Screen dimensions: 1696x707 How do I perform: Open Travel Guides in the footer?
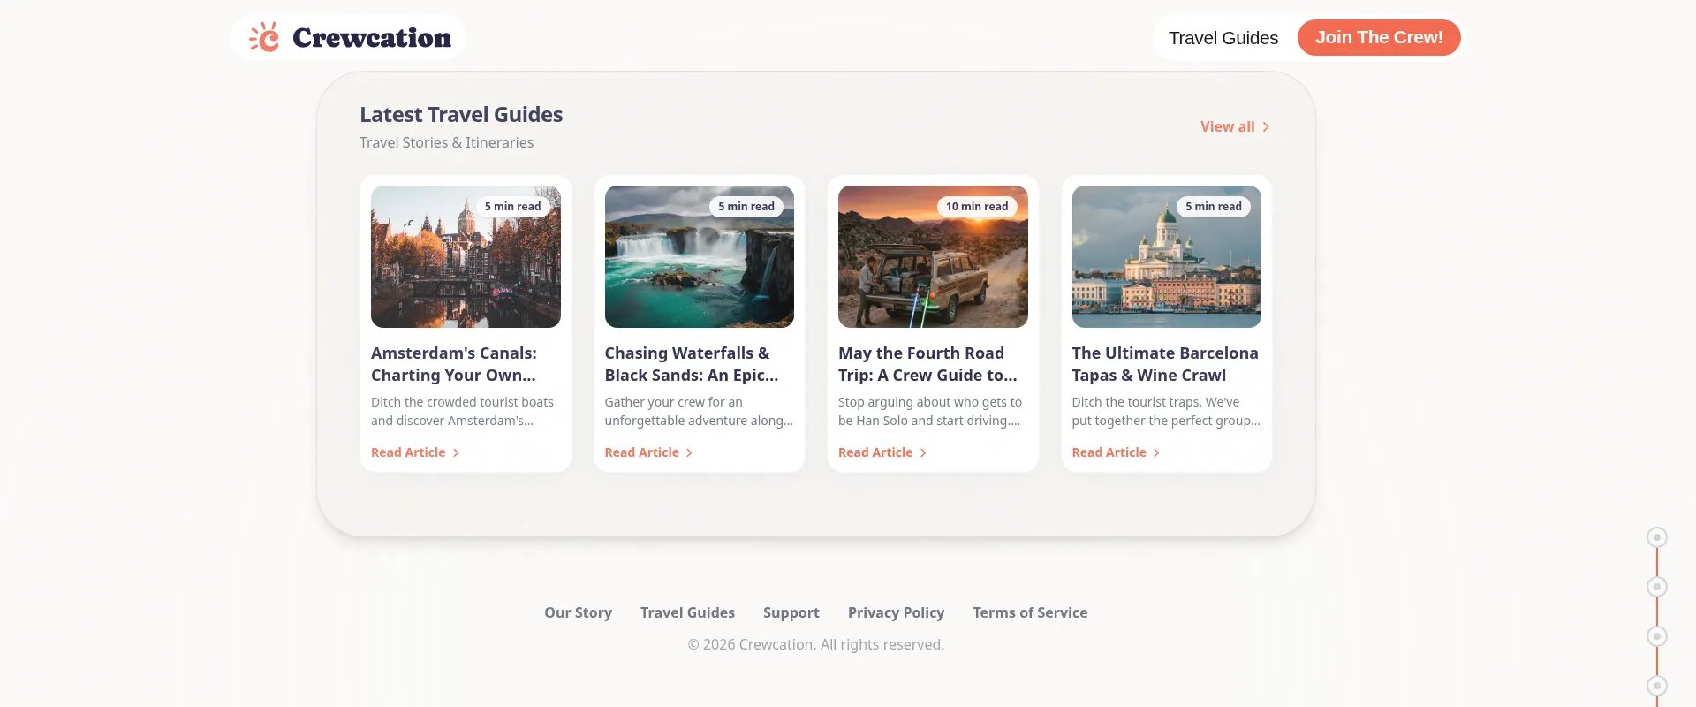[x=687, y=612]
